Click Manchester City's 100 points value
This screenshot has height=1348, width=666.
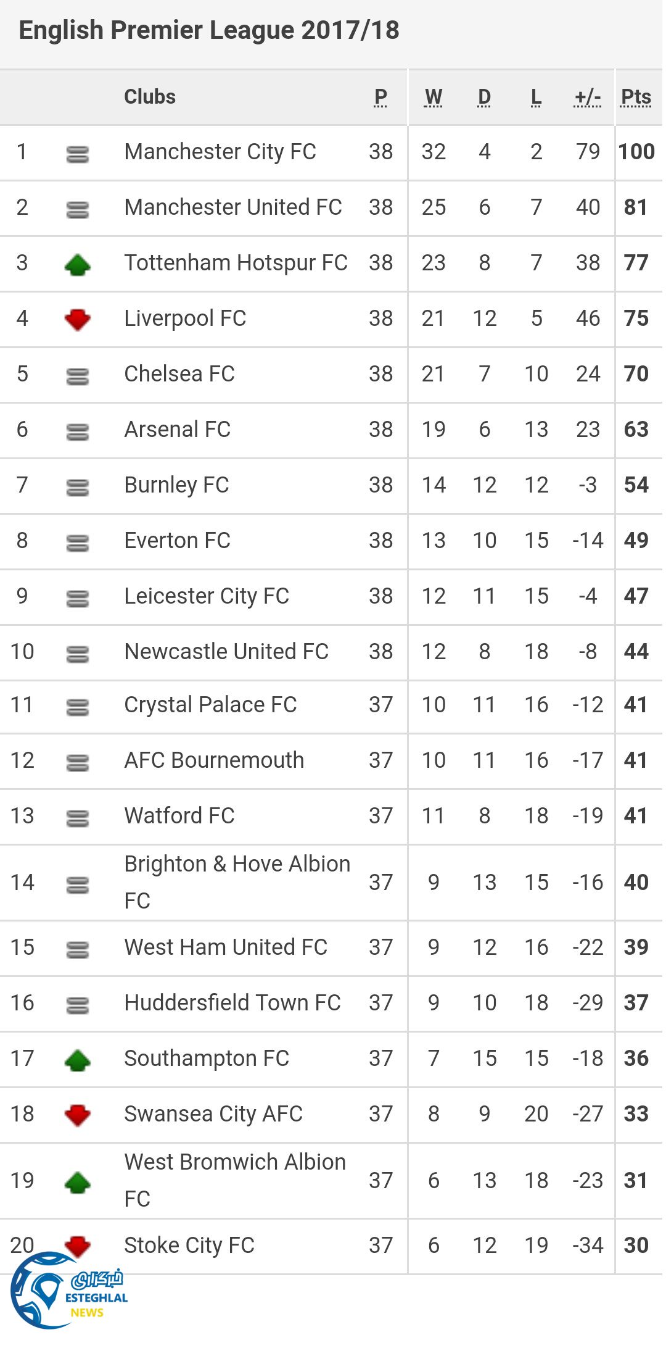click(x=636, y=152)
